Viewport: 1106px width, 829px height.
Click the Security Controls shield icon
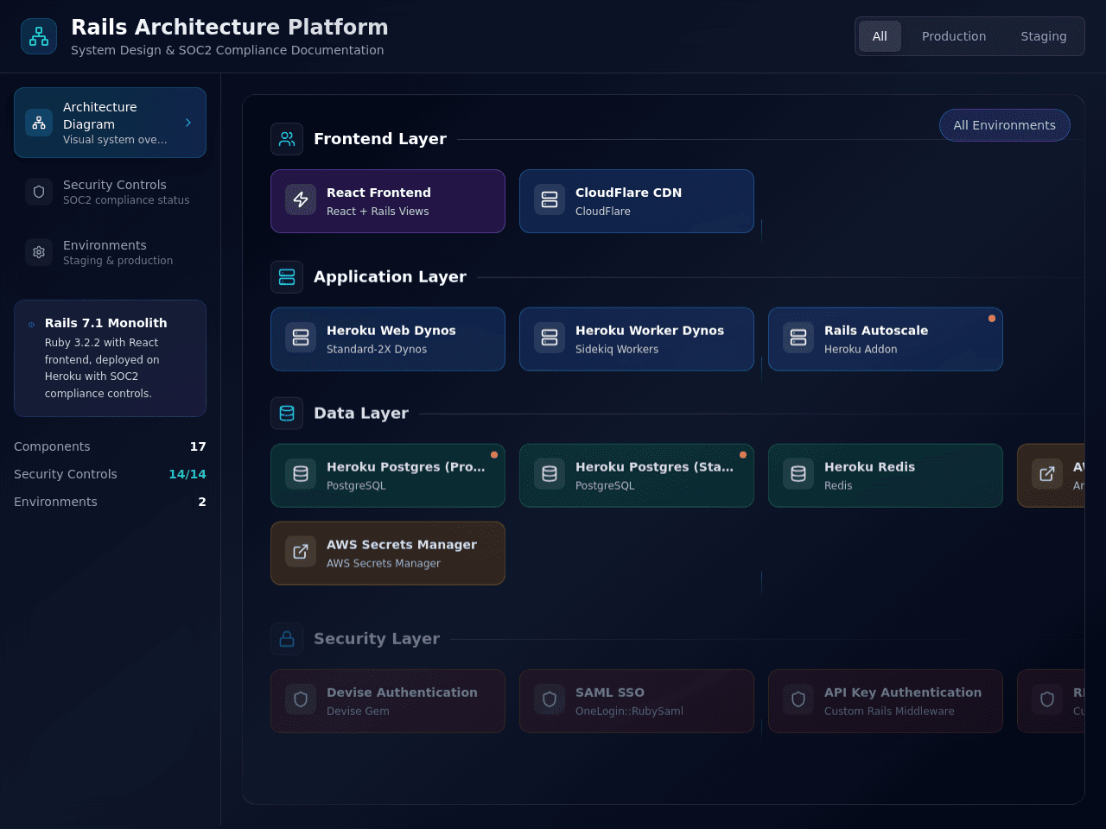tap(39, 192)
